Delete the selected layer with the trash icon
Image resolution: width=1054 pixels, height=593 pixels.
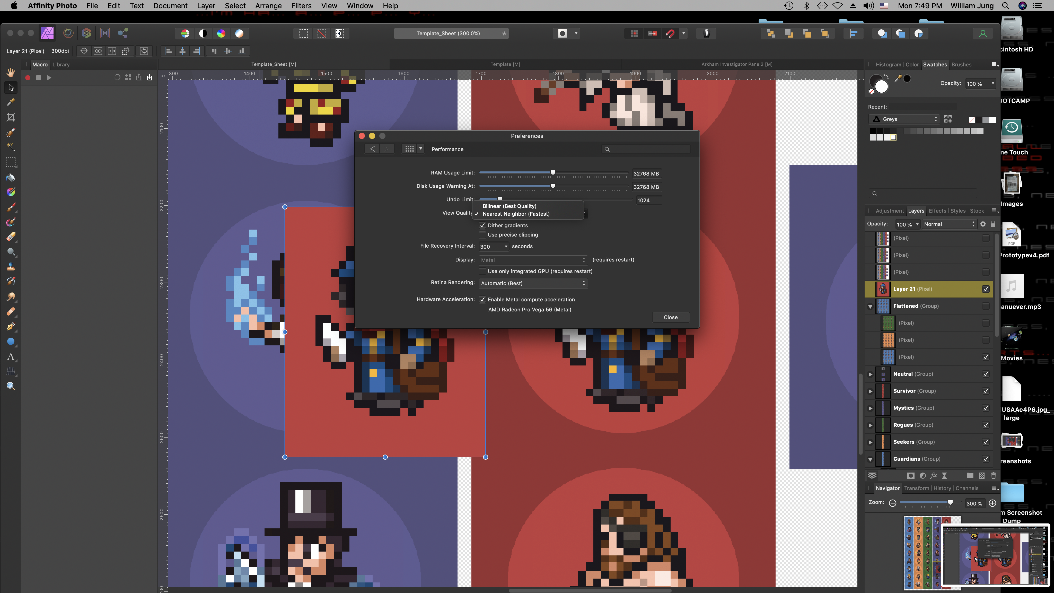994,476
